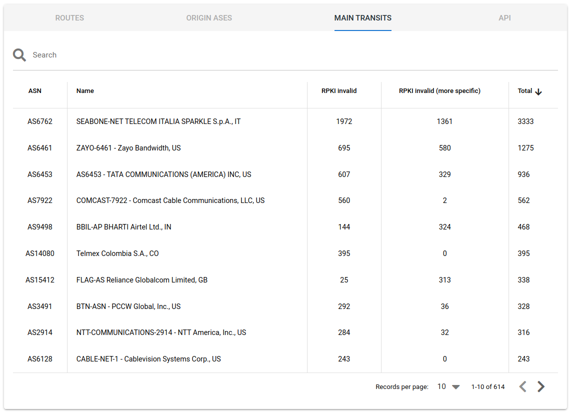574x417 pixels.
Task: Click AS6461 cell
Action: pos(40,148)
